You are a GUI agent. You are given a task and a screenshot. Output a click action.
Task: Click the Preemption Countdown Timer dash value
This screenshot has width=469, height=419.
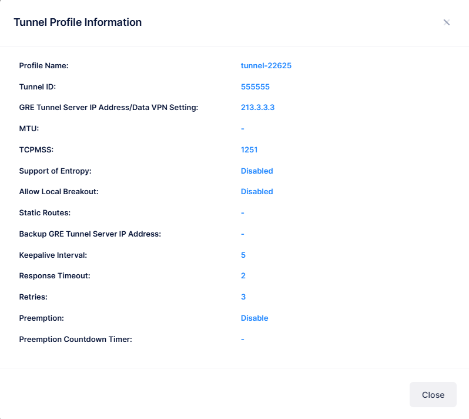pyautogui.click(x=243, y=340)
